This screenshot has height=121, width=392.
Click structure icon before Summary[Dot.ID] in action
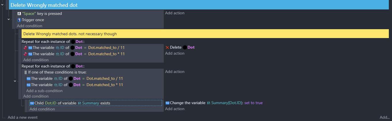(x=209, y=103)
